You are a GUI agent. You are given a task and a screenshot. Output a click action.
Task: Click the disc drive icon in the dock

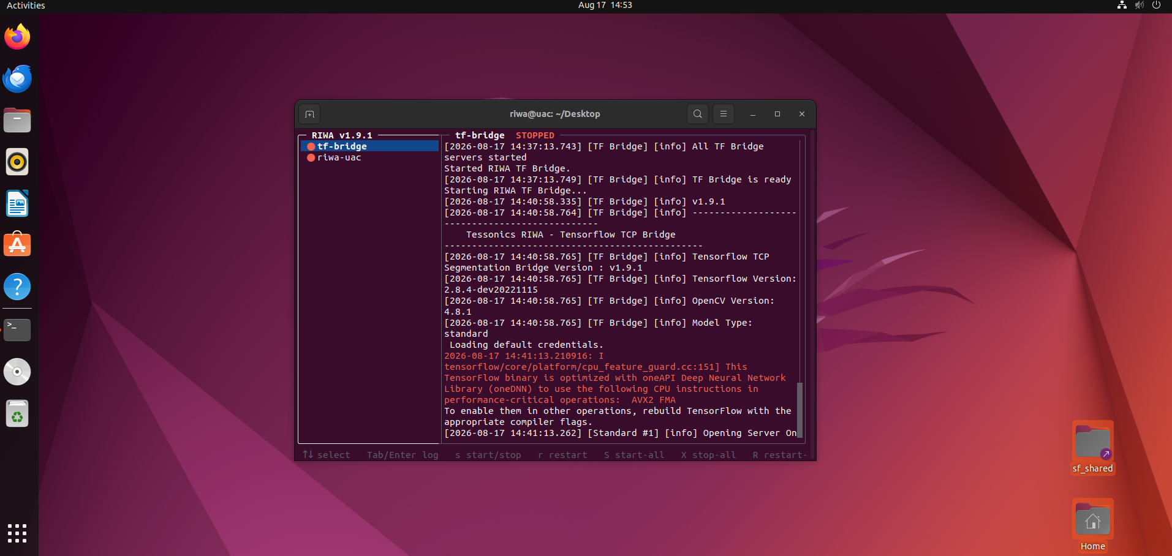pos(17,372)
